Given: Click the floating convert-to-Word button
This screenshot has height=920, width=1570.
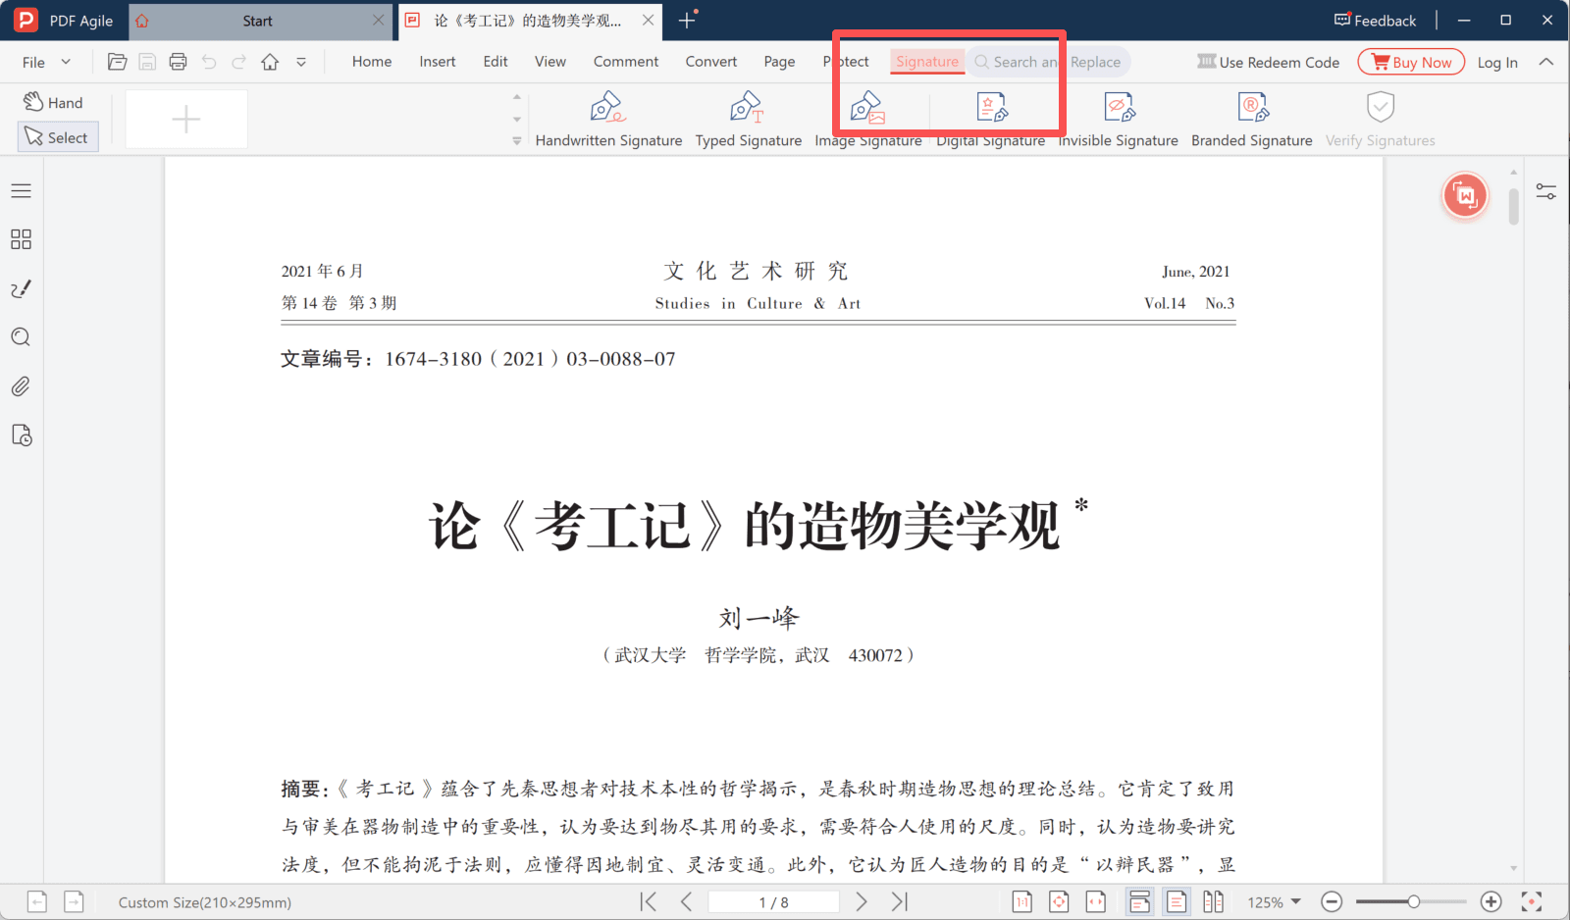Looking at the screenshot, I should point(1465,195).
